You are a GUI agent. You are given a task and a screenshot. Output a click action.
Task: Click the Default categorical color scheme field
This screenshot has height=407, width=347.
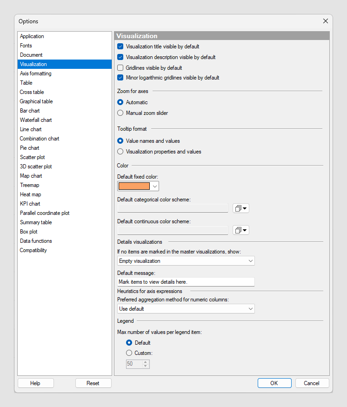173,208
